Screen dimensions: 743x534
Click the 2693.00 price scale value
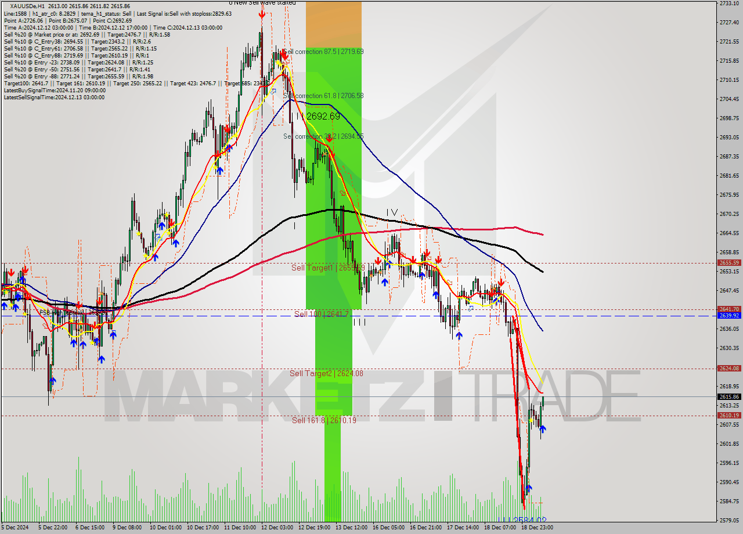click(x=728, y=138)
